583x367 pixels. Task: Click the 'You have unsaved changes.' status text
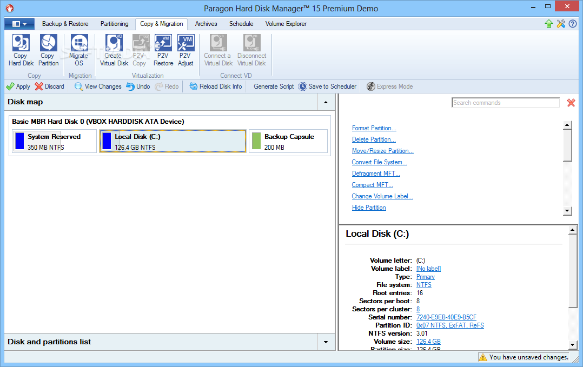pyautogui.click(x=529, y=357)
